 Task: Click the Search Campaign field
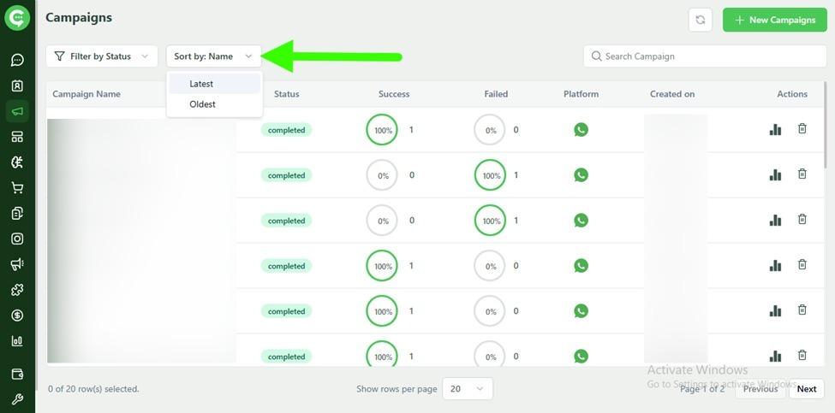click(x=705, y=56)
